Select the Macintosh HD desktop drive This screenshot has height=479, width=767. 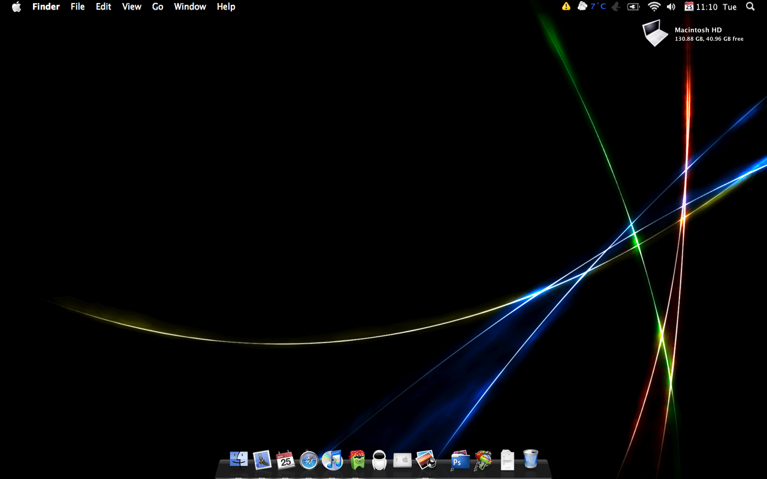655,33
